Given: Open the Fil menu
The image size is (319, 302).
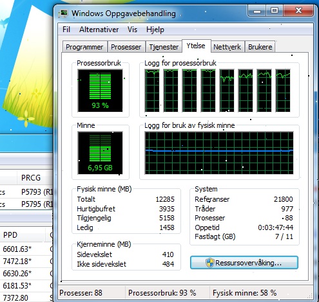Looking at the screenshot, I should tap(66, 30).
